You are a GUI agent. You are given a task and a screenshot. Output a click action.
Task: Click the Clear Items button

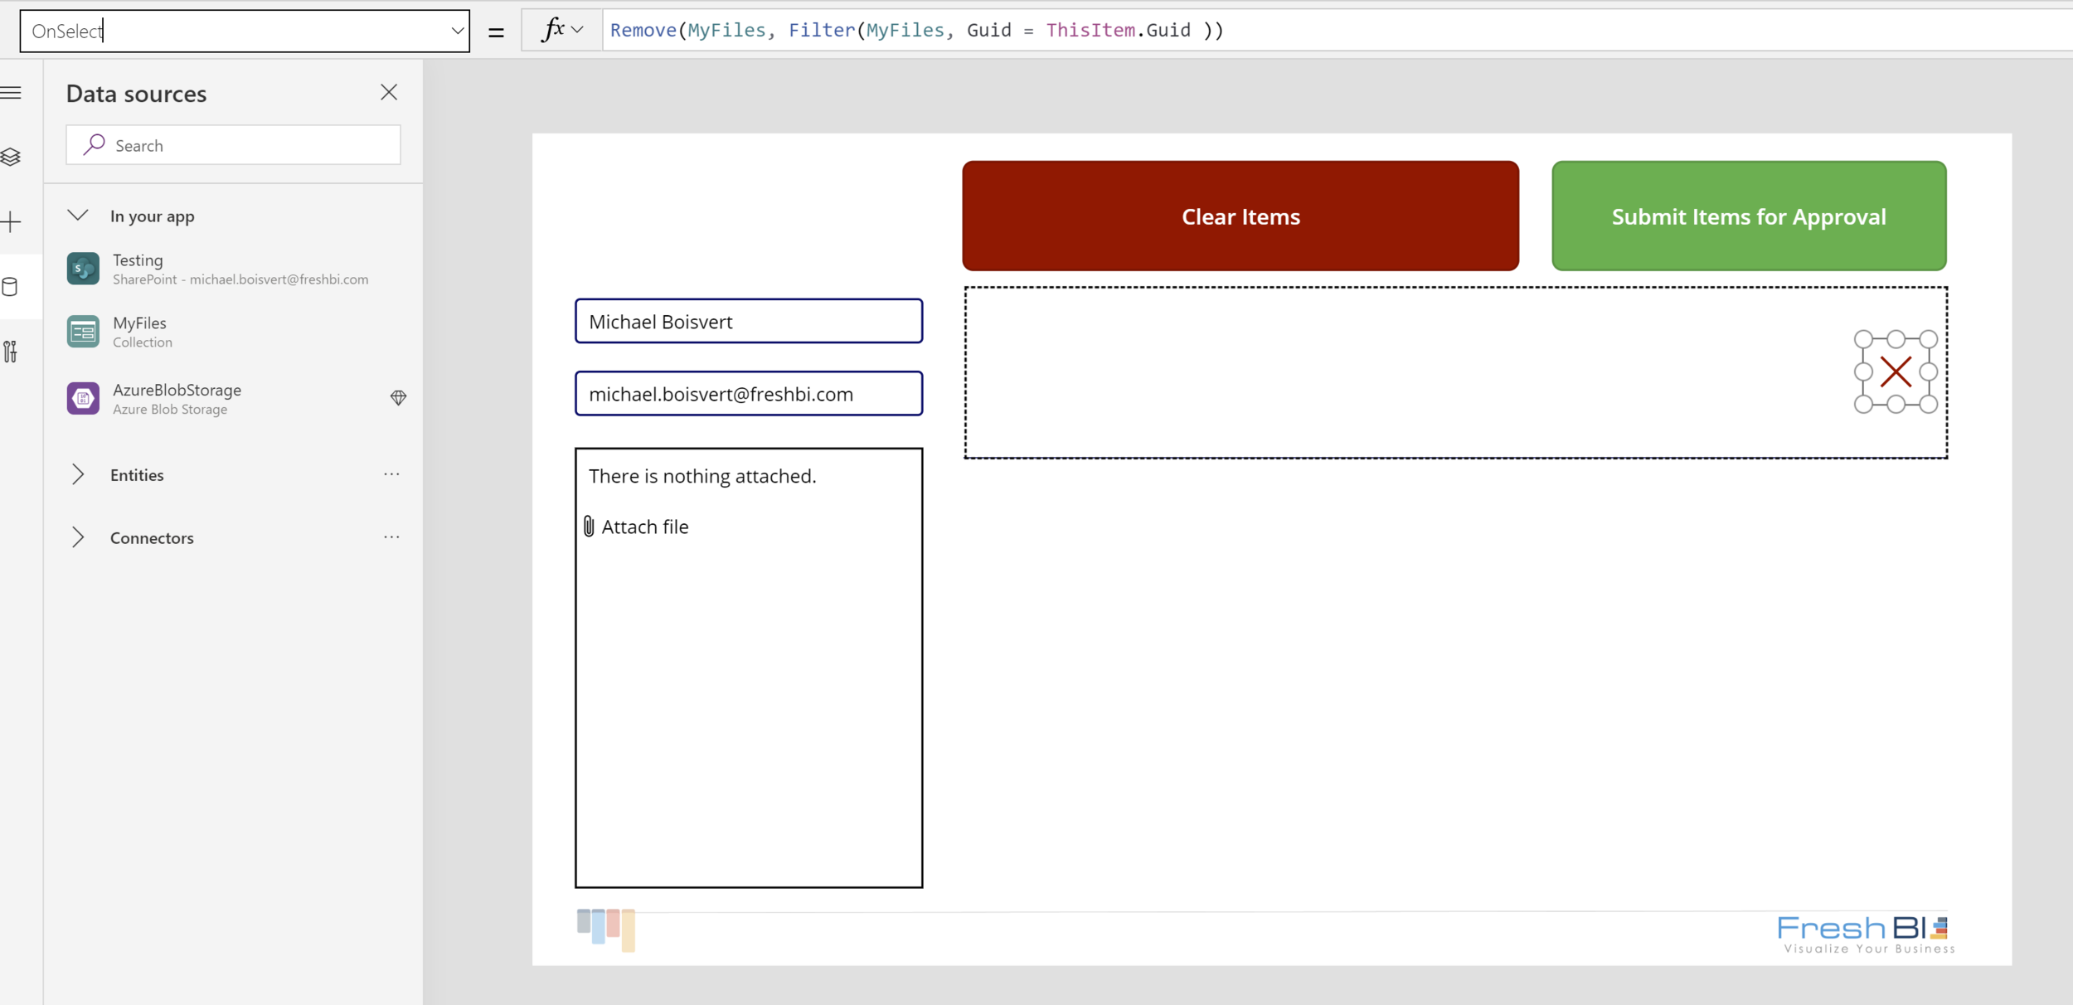[1241, 216]
